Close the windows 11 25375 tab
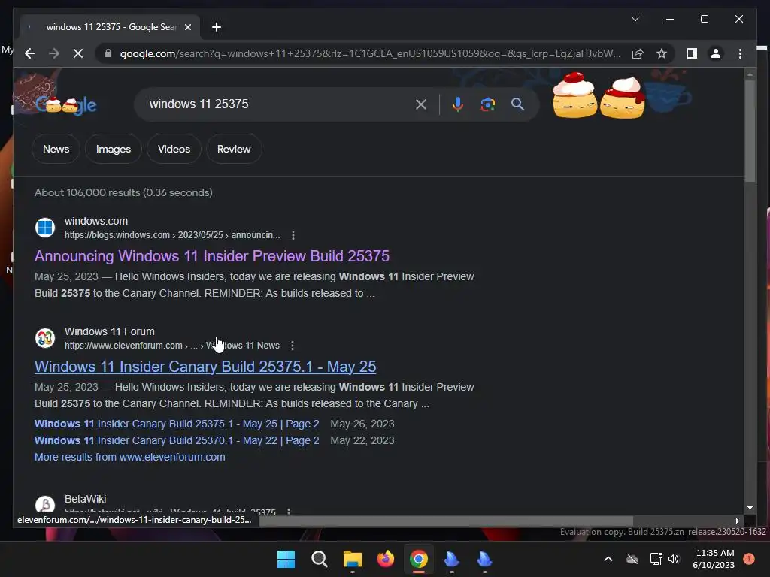This screenshot has height=577, width=770. (x=187, y=27)
